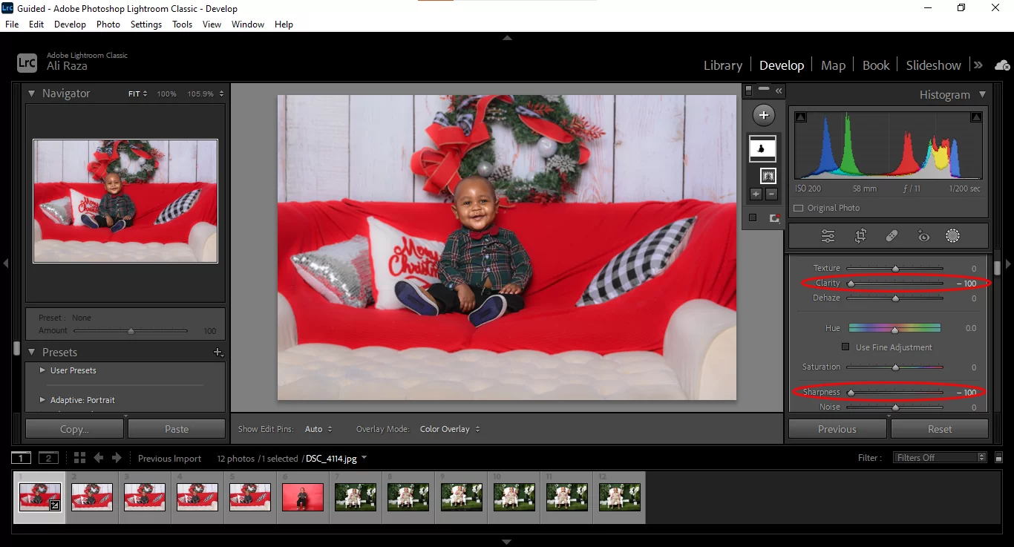Click the Add to mask plus button
1014x547 pixels.
[756, 194]
